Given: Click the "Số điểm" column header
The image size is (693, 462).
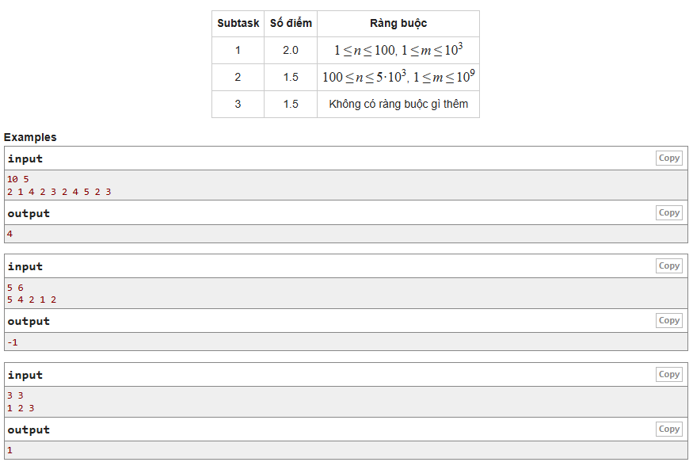Looking at the screenshot, I should click(x=291, y=24).
